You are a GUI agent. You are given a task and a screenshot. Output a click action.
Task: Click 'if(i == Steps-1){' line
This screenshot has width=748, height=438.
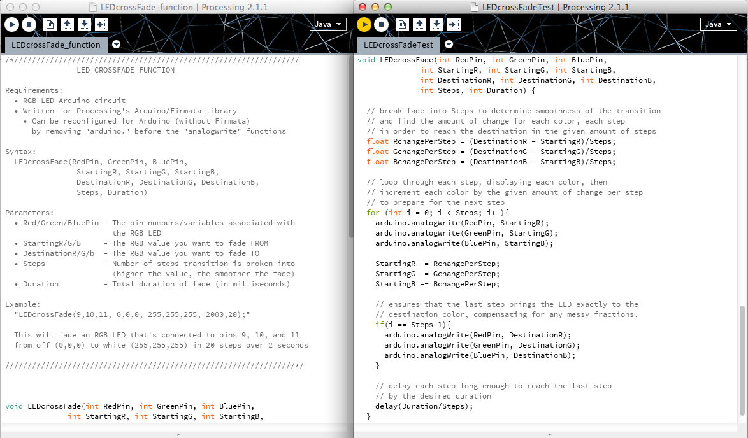(413, 325)
